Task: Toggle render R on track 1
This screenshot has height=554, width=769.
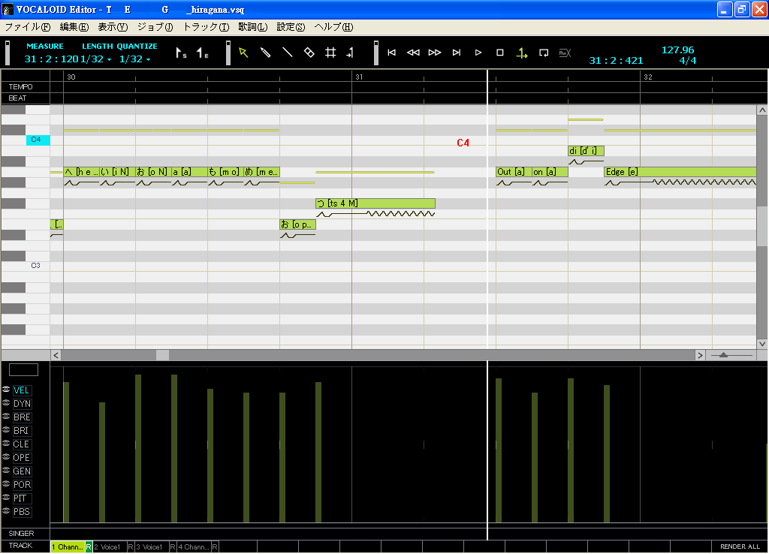Action: [89, 546]
